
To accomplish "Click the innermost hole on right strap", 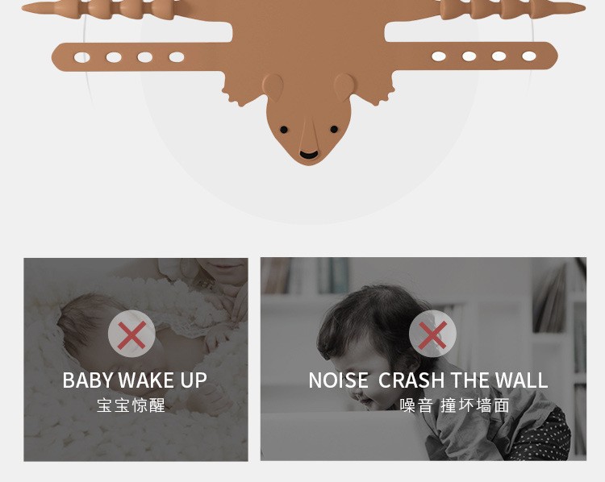I will [439, 56].
